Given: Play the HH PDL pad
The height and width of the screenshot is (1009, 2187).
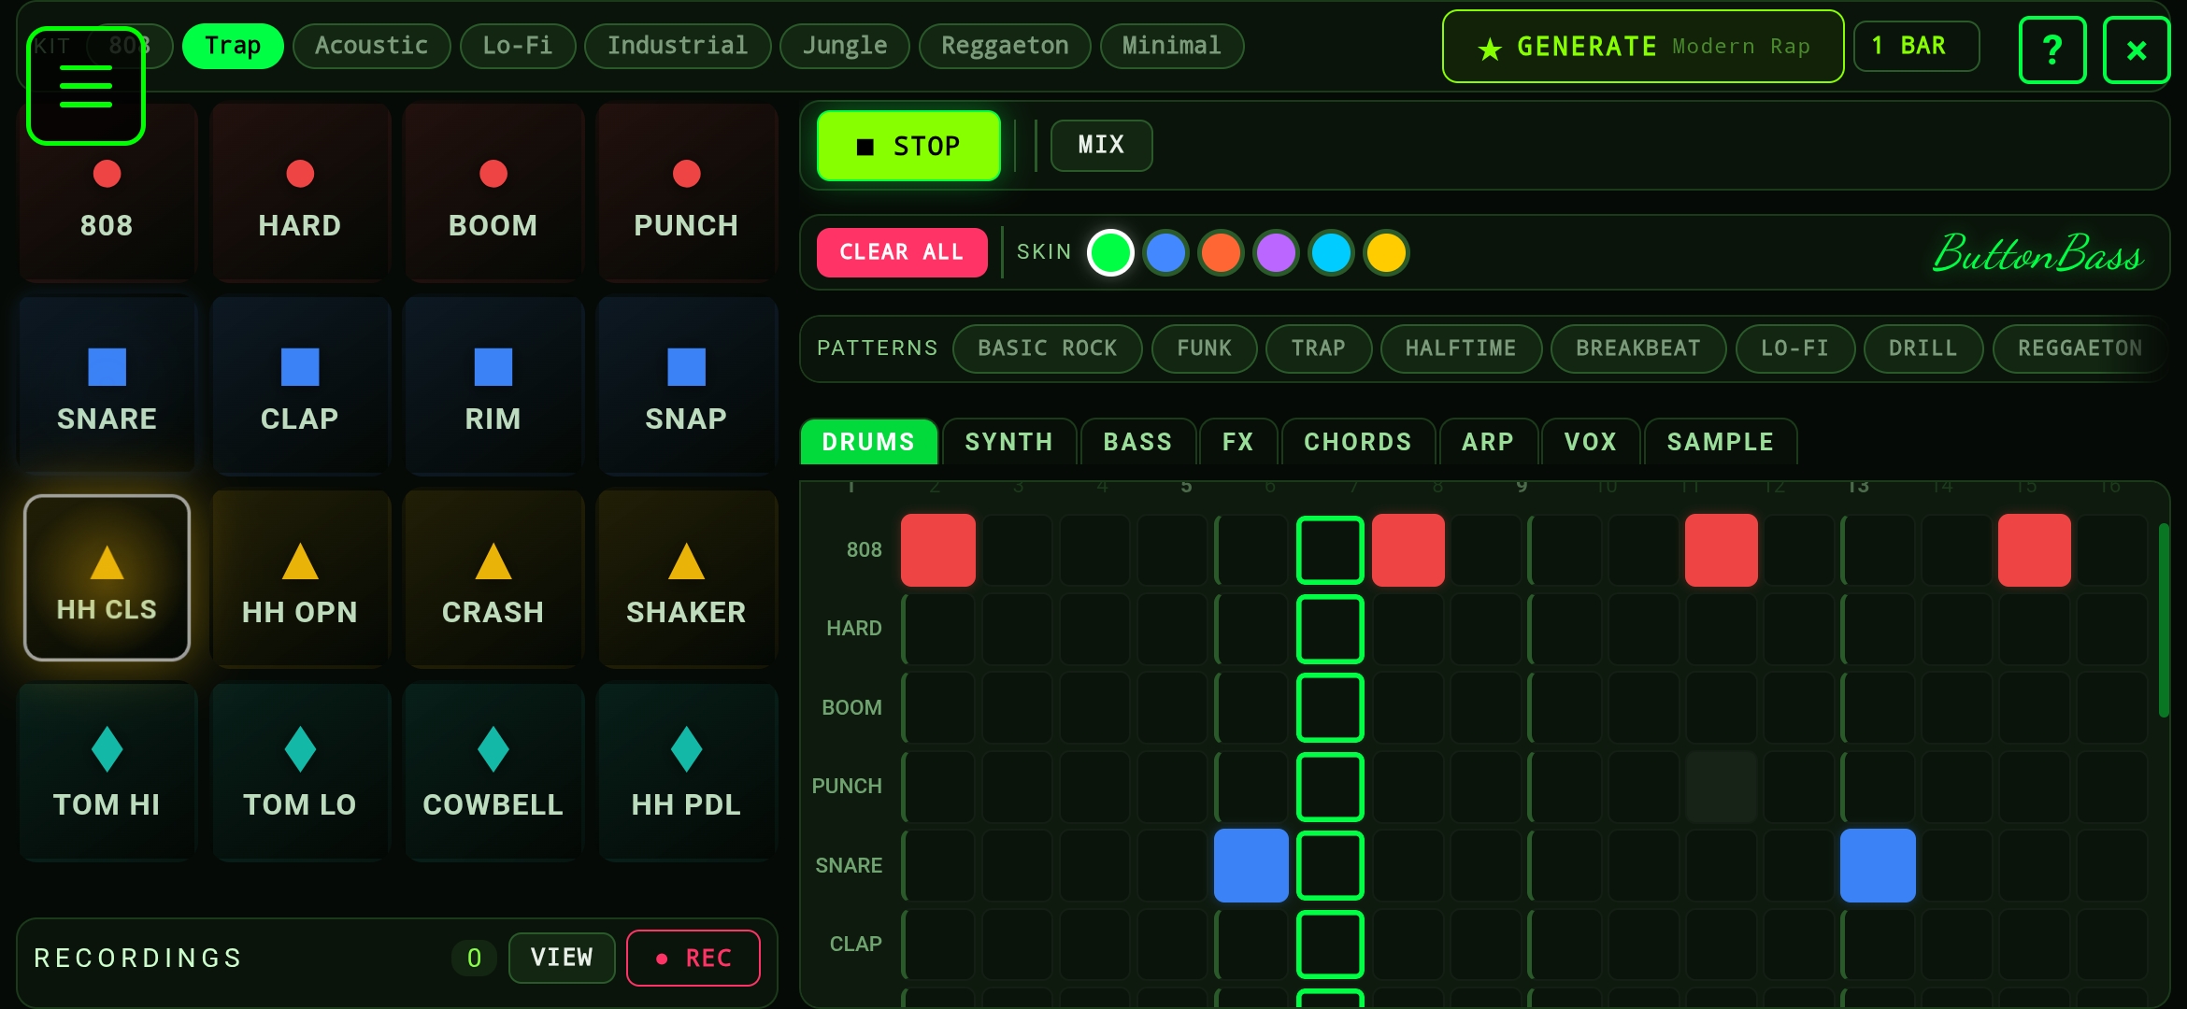Looking at the screenshot, I should (686, 773).
